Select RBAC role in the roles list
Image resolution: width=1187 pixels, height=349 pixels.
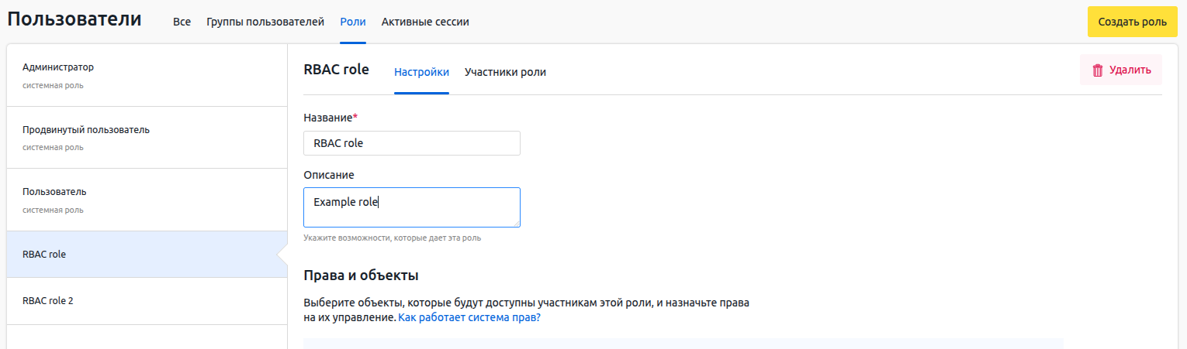(x=44, y=254)
